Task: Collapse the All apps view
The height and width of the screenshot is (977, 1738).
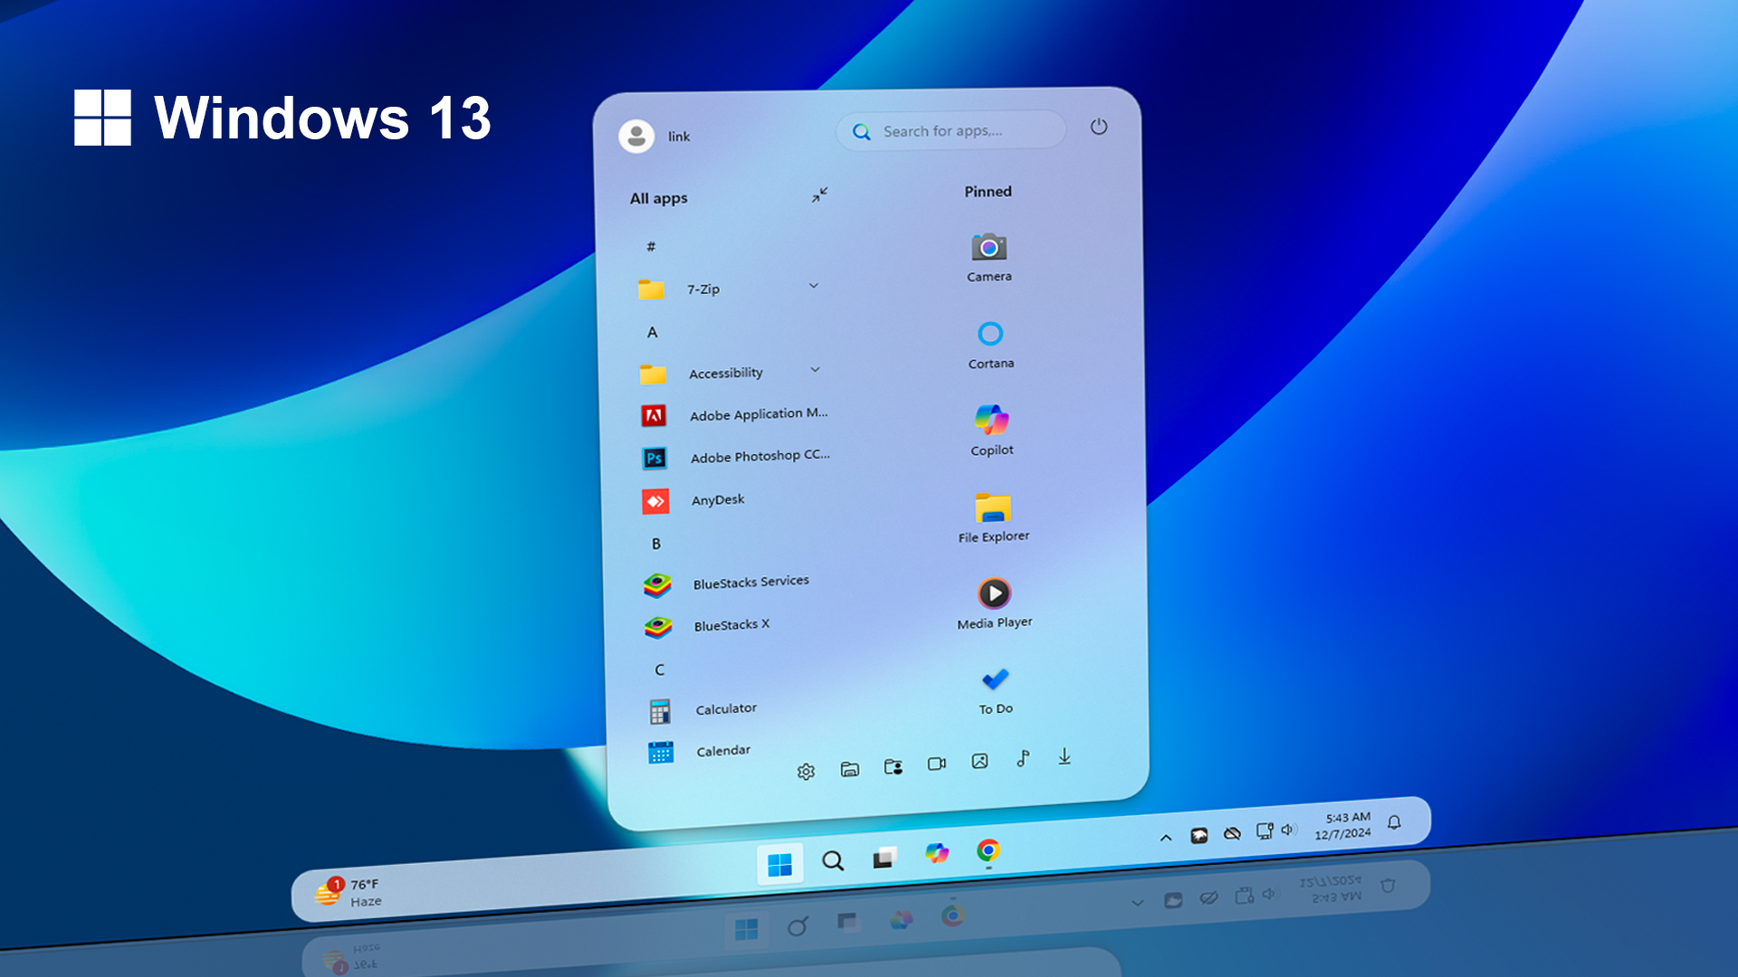Action: coord(819,195)
